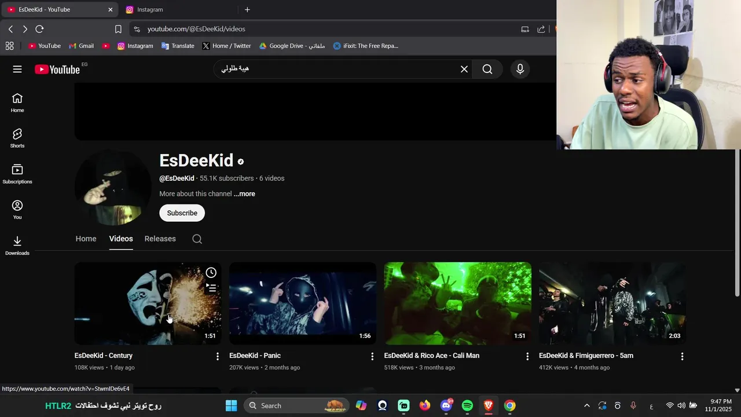This screenshot has height=417, width=741.
Task: Open Google Chrome from the taskbar
Action: click(x=509, y=405)
